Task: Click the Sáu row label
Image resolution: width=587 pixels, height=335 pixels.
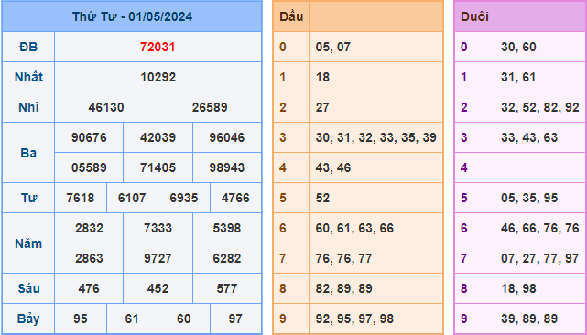Action: click(x=28, y=288)
